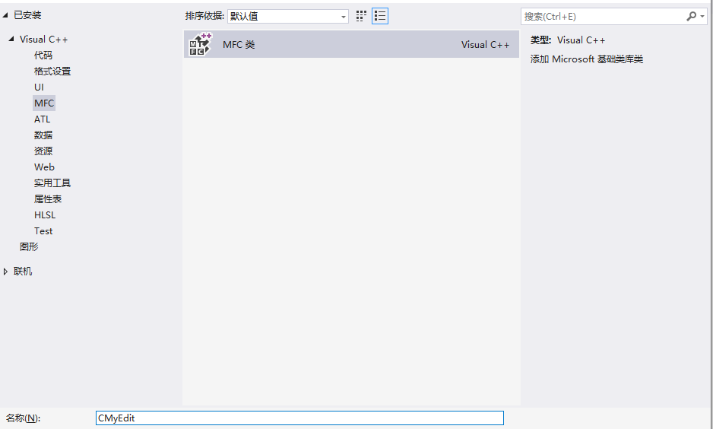Expand the 联机 tree node
Image resolution: width=713 pixels, height=429 pixels.
[5, 272]
